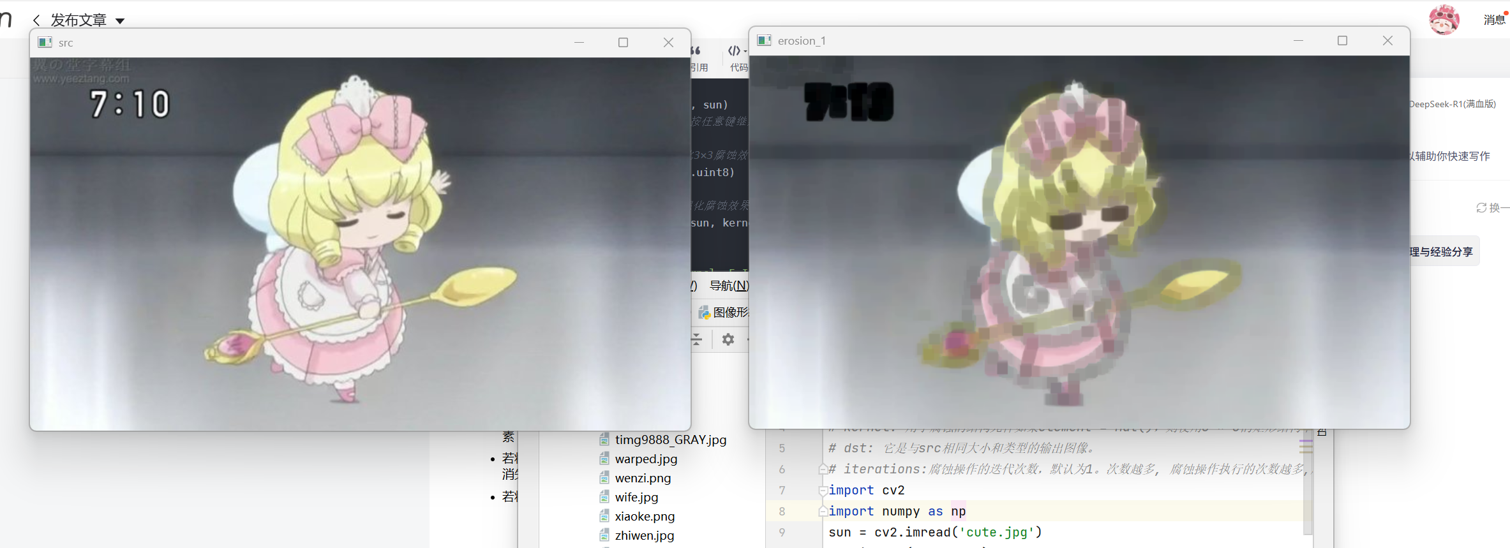The image size is (1510, 548).
Task: Close the erosion_1 image window
Action: (1387, 40)
